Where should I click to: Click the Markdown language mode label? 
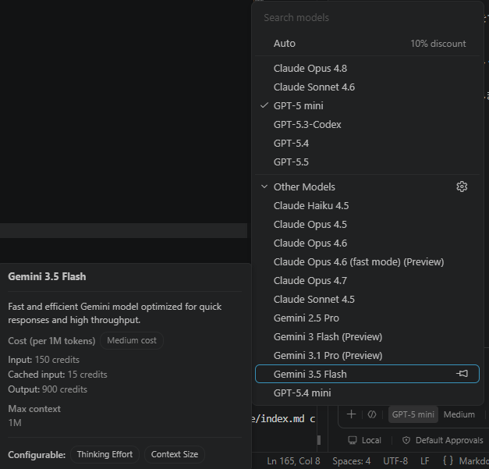point(473,461)
